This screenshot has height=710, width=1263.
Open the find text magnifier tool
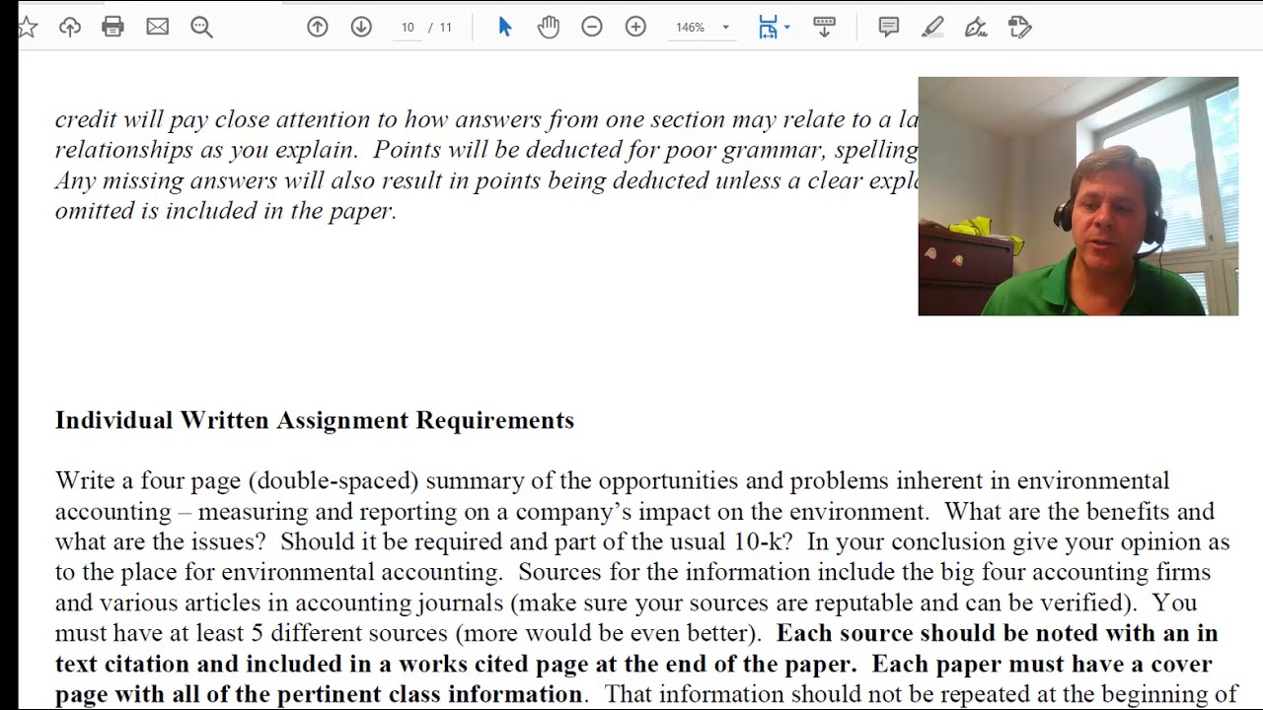tap(201, 28)
